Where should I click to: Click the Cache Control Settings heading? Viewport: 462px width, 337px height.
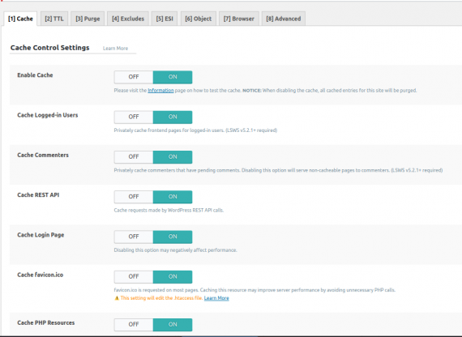coord(49,48)
